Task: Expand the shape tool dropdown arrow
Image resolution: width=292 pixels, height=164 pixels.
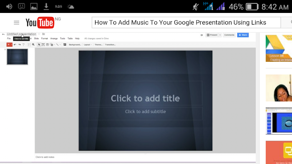Action: (x=54, y=45)
